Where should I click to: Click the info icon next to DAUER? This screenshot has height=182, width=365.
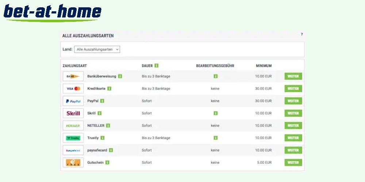(x=157, y=66)
